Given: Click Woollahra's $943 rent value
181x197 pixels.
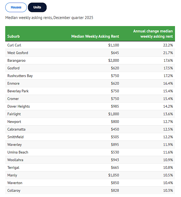Looking at the screenshot, I should [115, 160].
